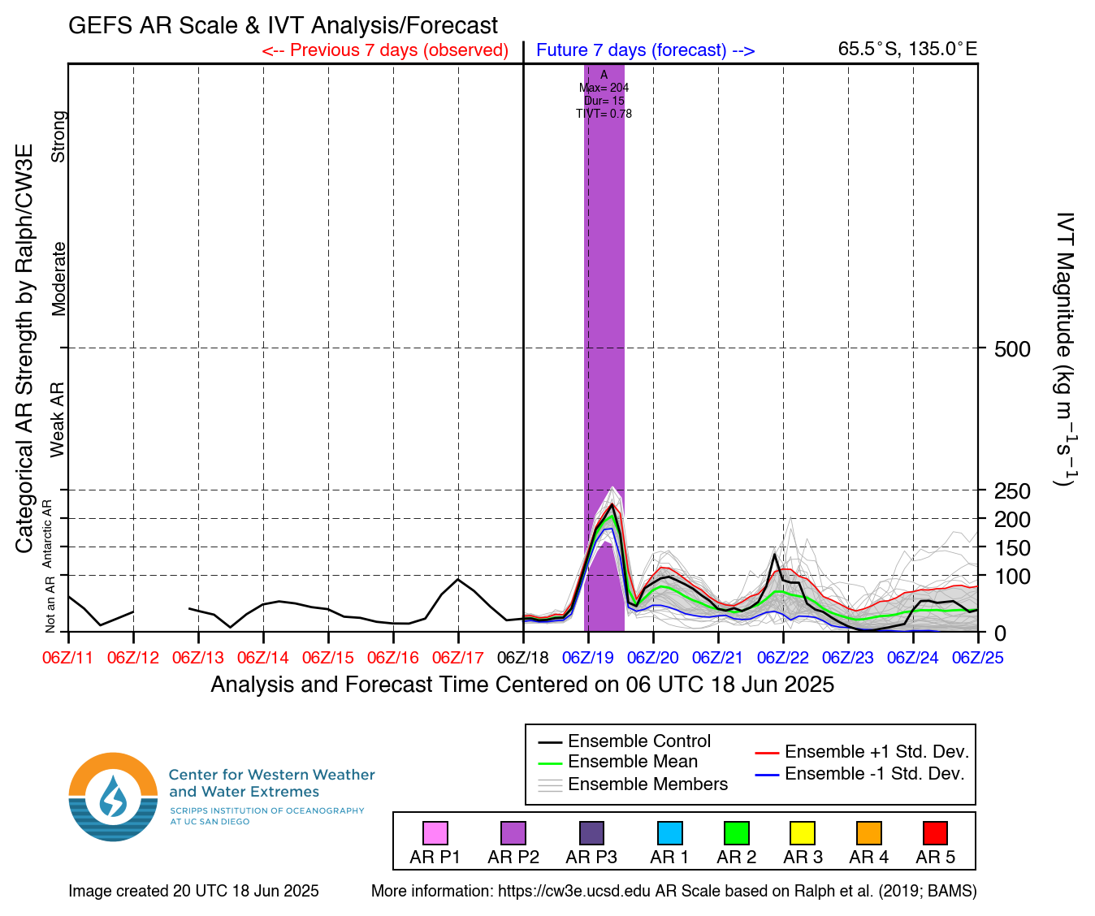The height and width of the screenshot is (916, 1095).
Task: Click the 06Z/19 x-axis tick label
Action: (588, 658)
